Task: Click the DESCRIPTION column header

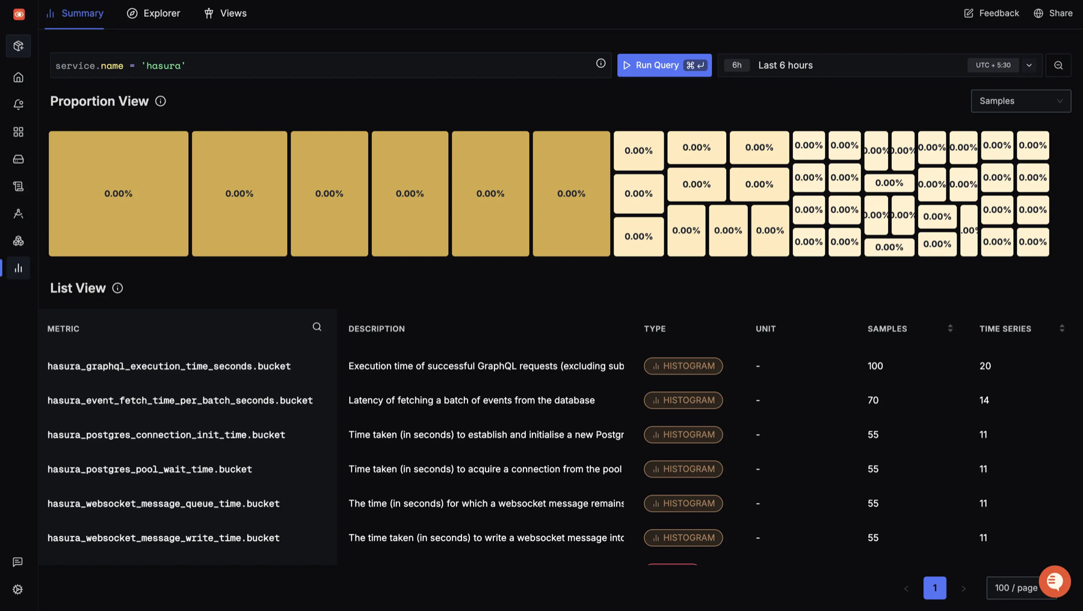Action: pos(377,329)
